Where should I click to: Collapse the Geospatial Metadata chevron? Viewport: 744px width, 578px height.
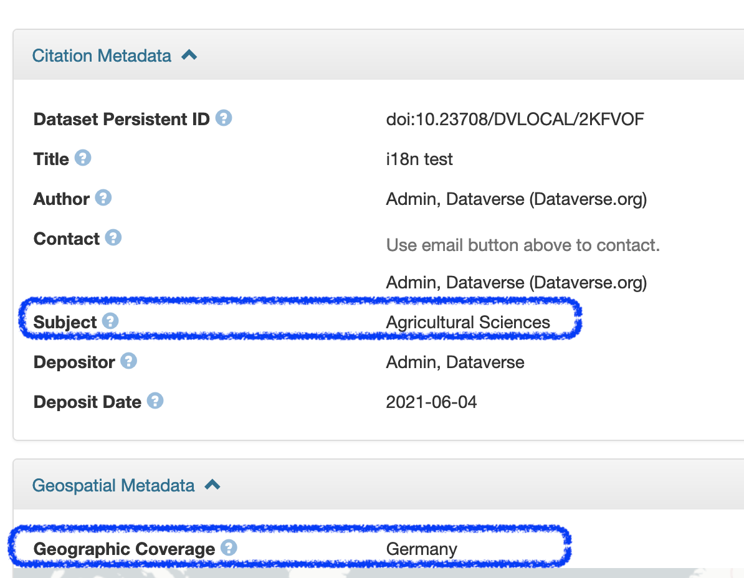pyautogui.click(x=212, y=485)
